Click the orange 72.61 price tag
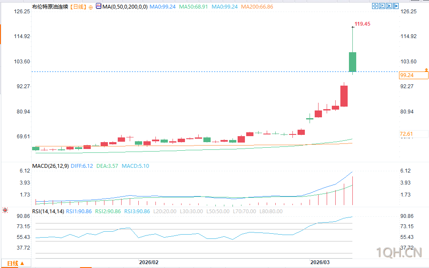Screen dimensions: 429x268 (406, 134)
